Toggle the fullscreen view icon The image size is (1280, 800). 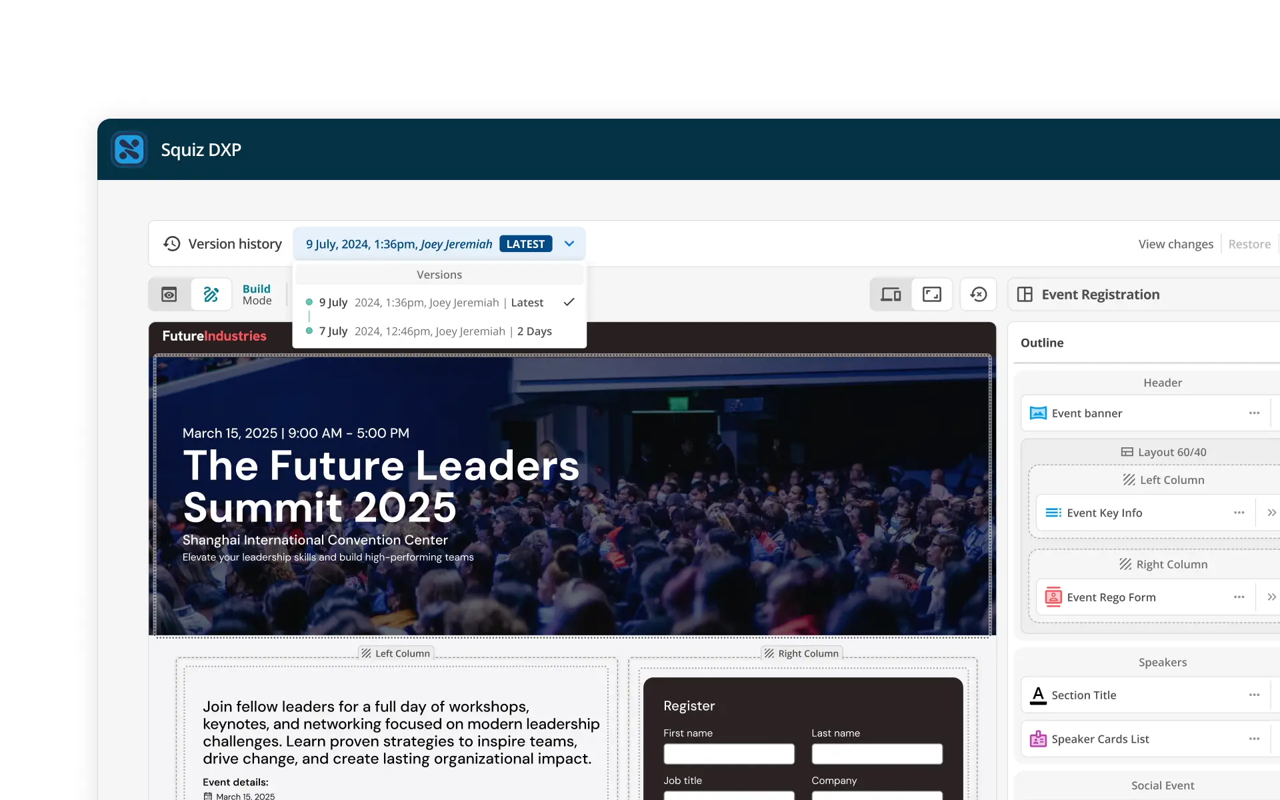coord(931,294)
